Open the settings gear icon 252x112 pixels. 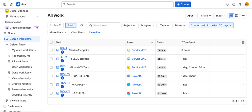click(240, 4)
